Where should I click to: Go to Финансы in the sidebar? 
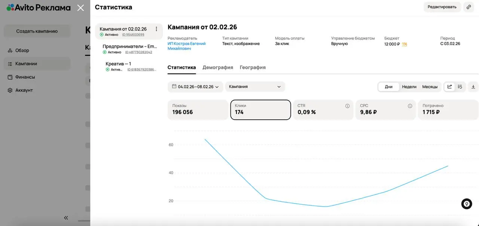pyautogui.click(x=37, y=77)
